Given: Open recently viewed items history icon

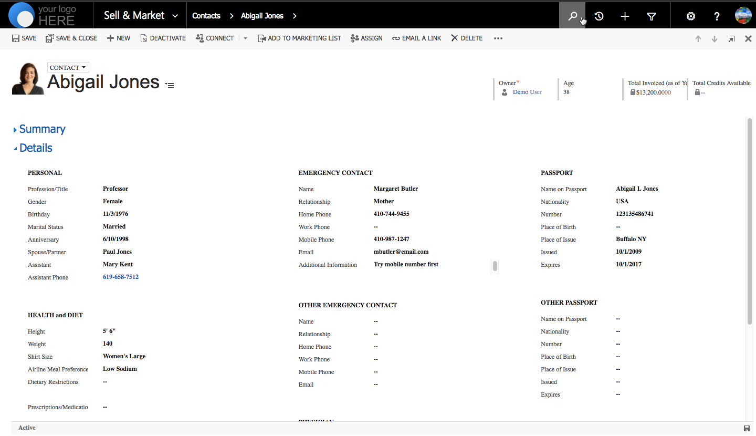Looking at the screenshot, I should click(x=598, y=16).
